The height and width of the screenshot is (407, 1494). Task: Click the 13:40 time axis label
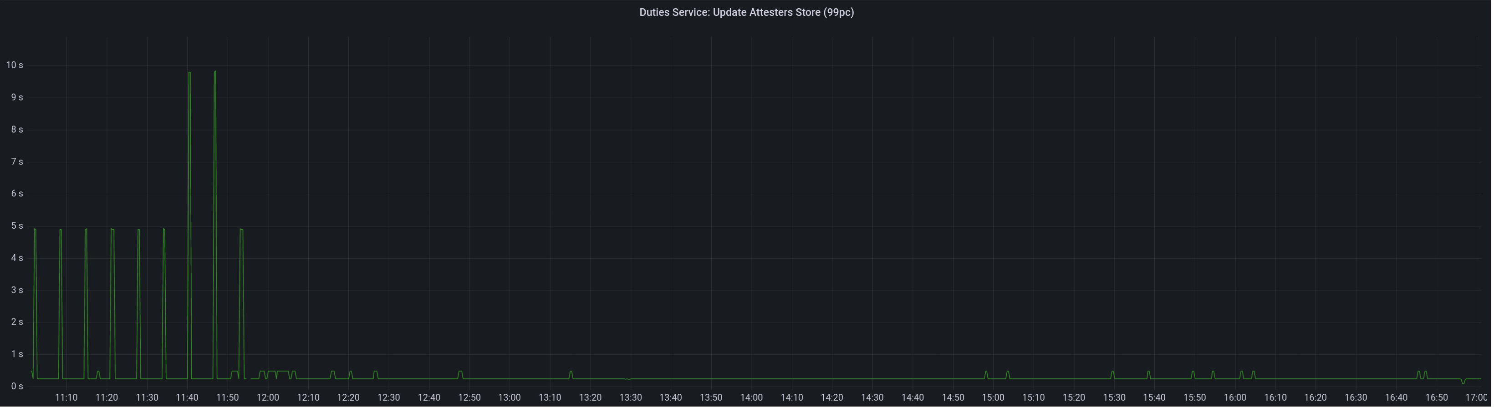click(x=671, y=398)
